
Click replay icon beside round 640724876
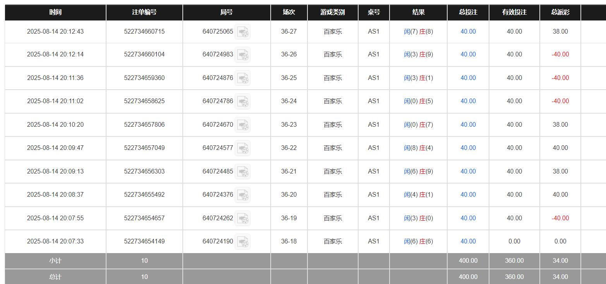[243, 78]
